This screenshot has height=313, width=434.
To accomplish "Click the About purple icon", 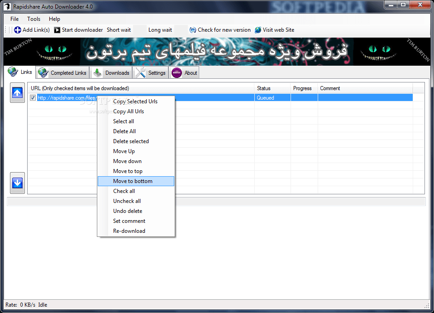I will tap(176, 72).
